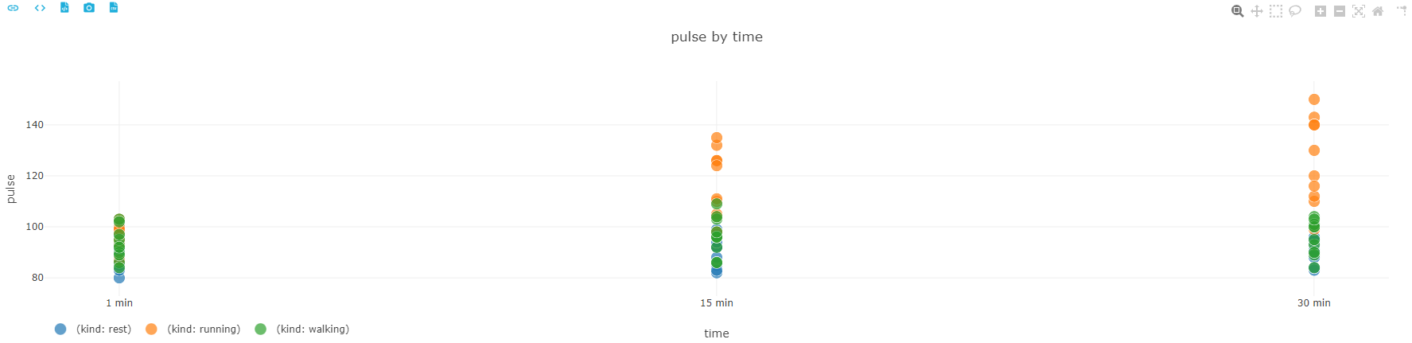Zoom in with the plus button
The width and height of the screenshot is (1412, 343).
pos(1321,11)
